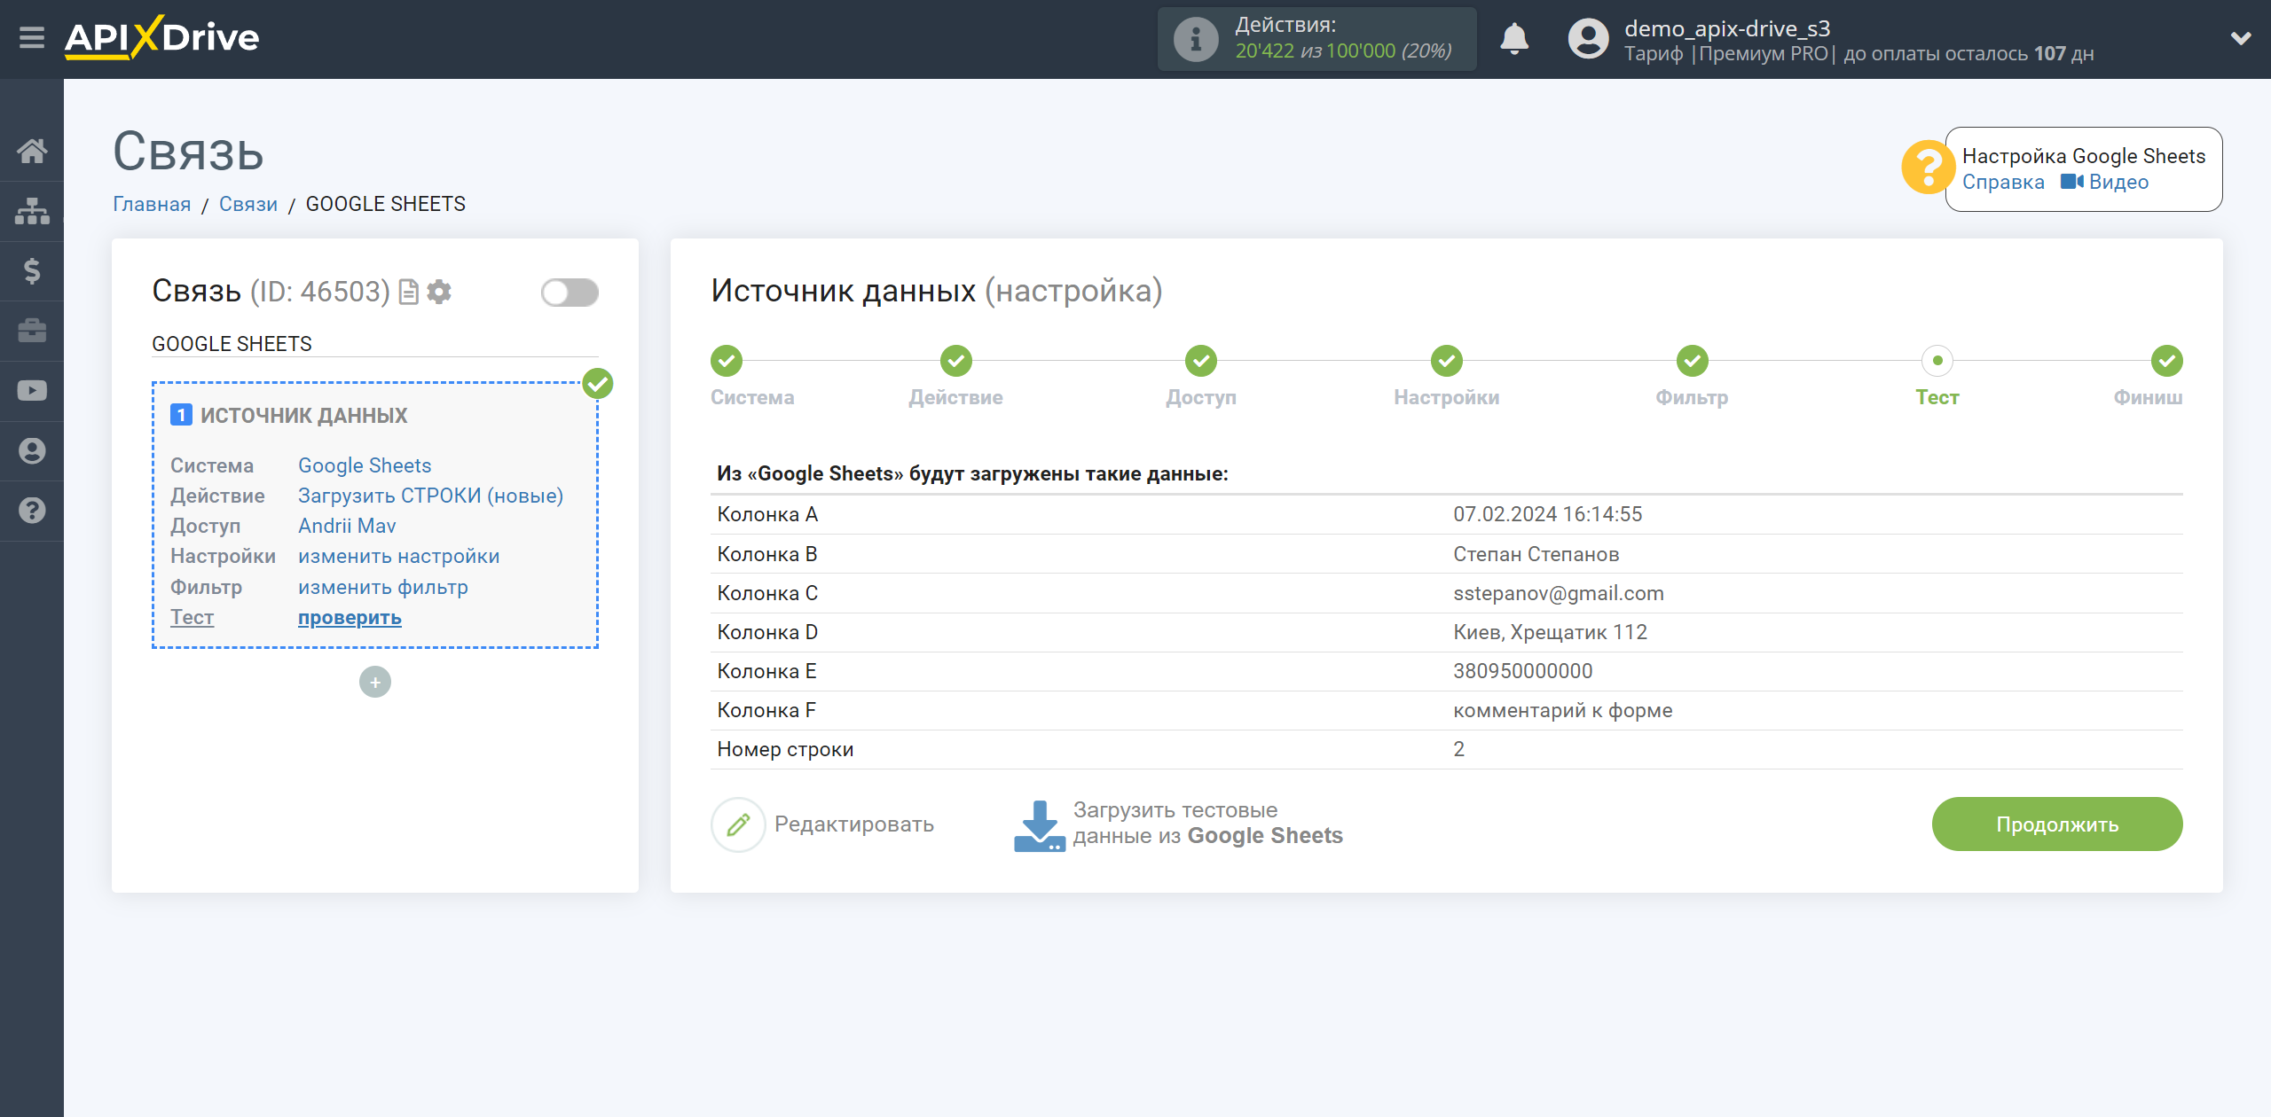Click the Продолжить button
This screenshot has width=2271, height=1117.
[x=2056, y=824]
